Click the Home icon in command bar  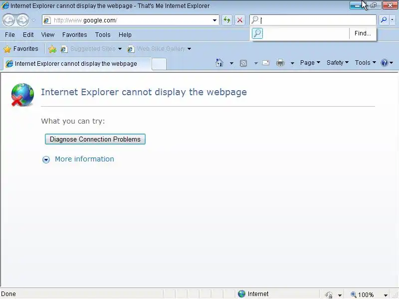(219, 63)
